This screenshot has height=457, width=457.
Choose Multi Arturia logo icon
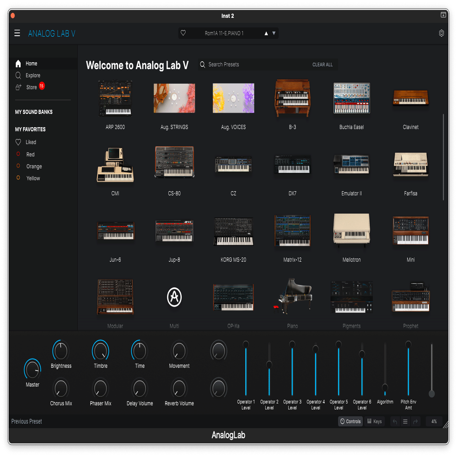(174, 297)
